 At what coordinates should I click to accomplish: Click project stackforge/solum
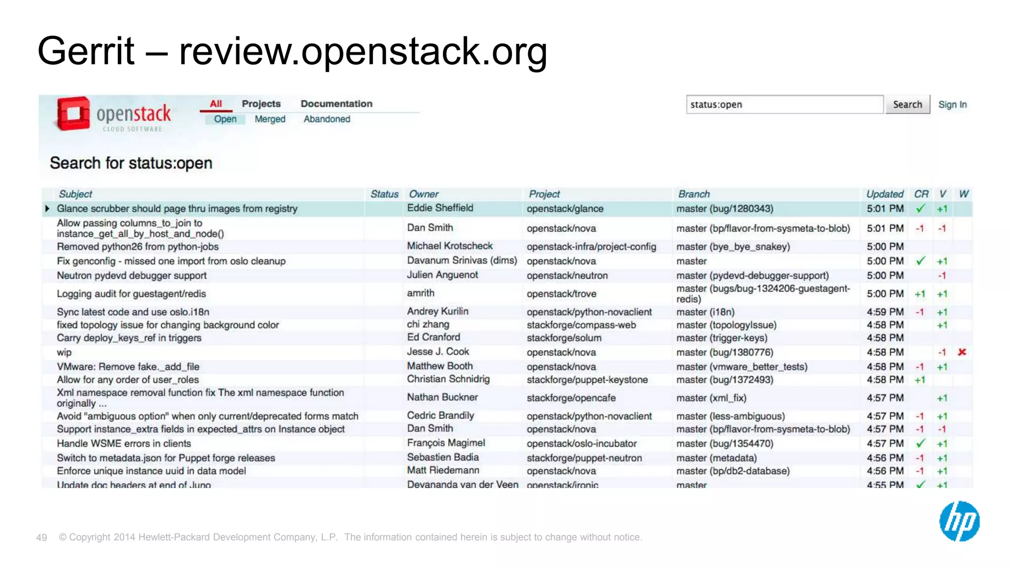(564, 338)
